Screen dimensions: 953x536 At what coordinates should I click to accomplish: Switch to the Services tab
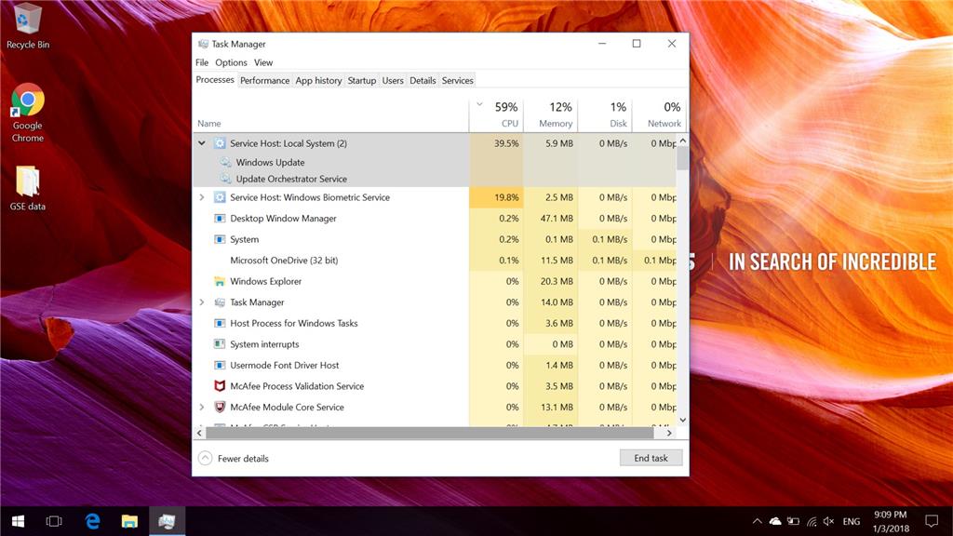pos(457,80)
